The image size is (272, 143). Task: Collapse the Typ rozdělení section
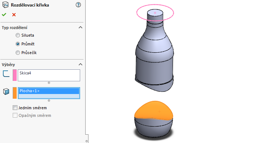pos(80,28)
